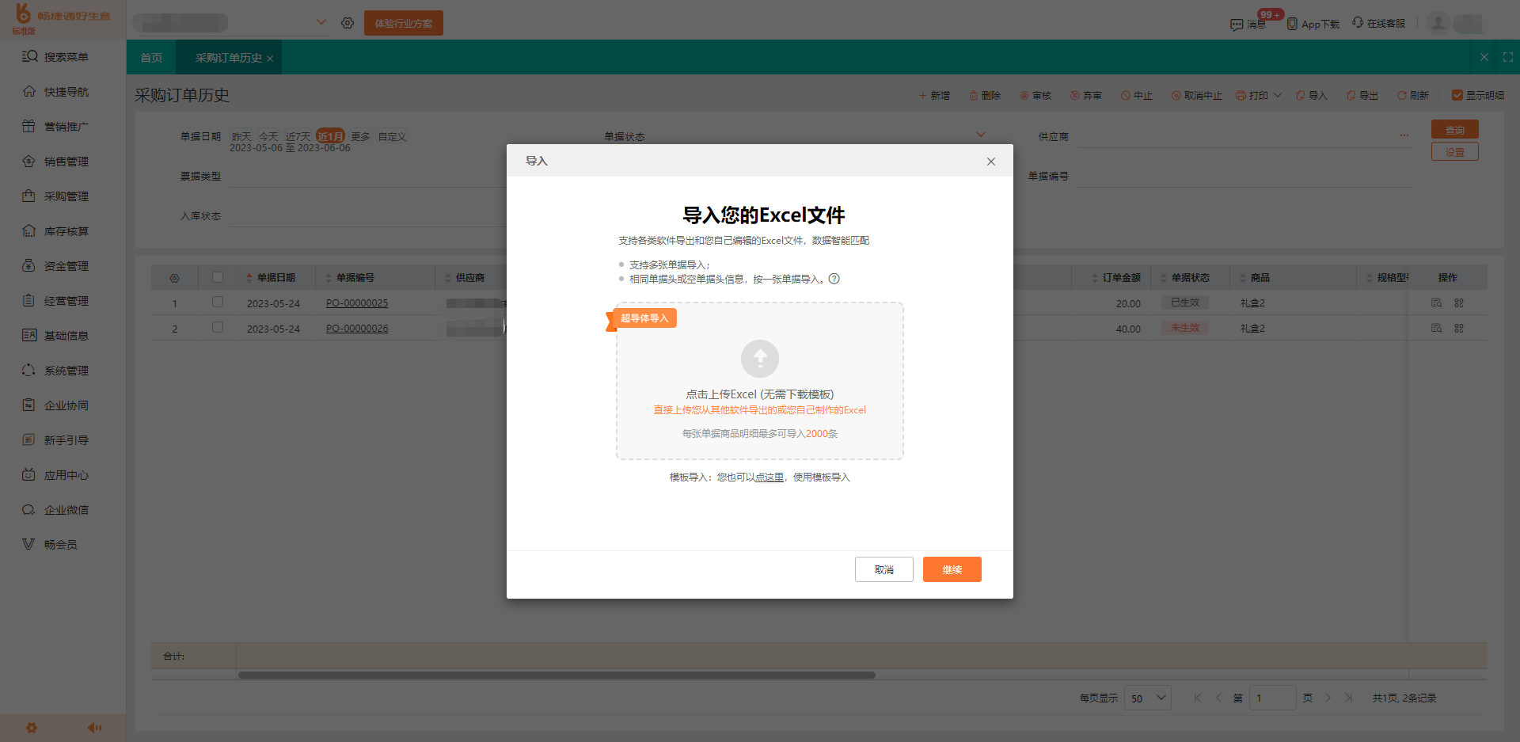The image size is (1520, 742).
Task: Select the header select-all checkbox
Action: tap(218, 277)
